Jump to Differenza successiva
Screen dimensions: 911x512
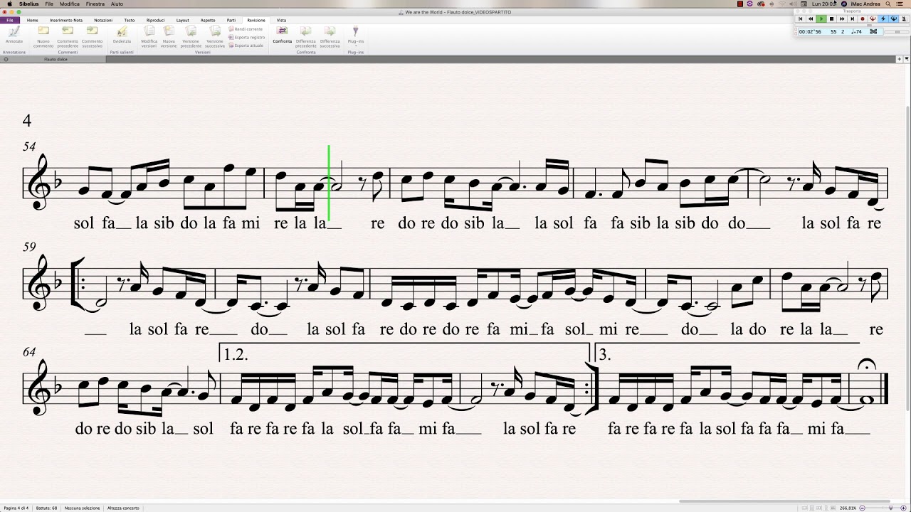pos(330,37)
